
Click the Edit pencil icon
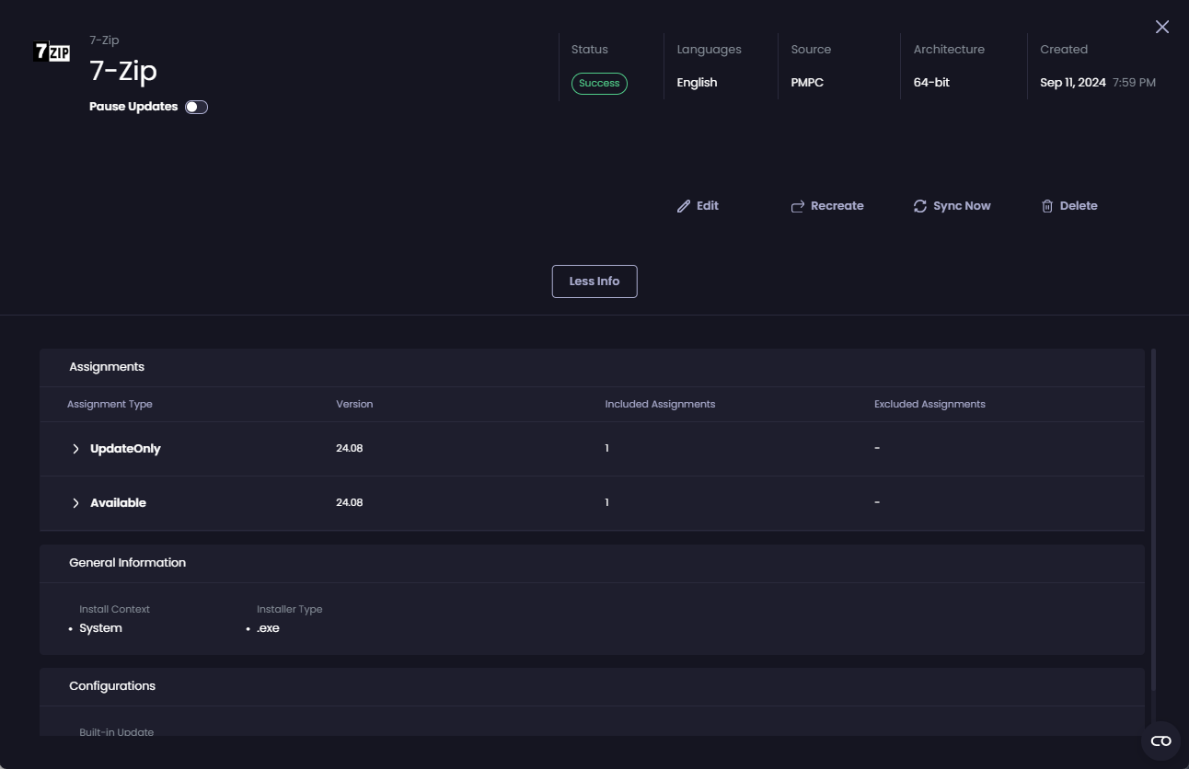pos(684,205)
